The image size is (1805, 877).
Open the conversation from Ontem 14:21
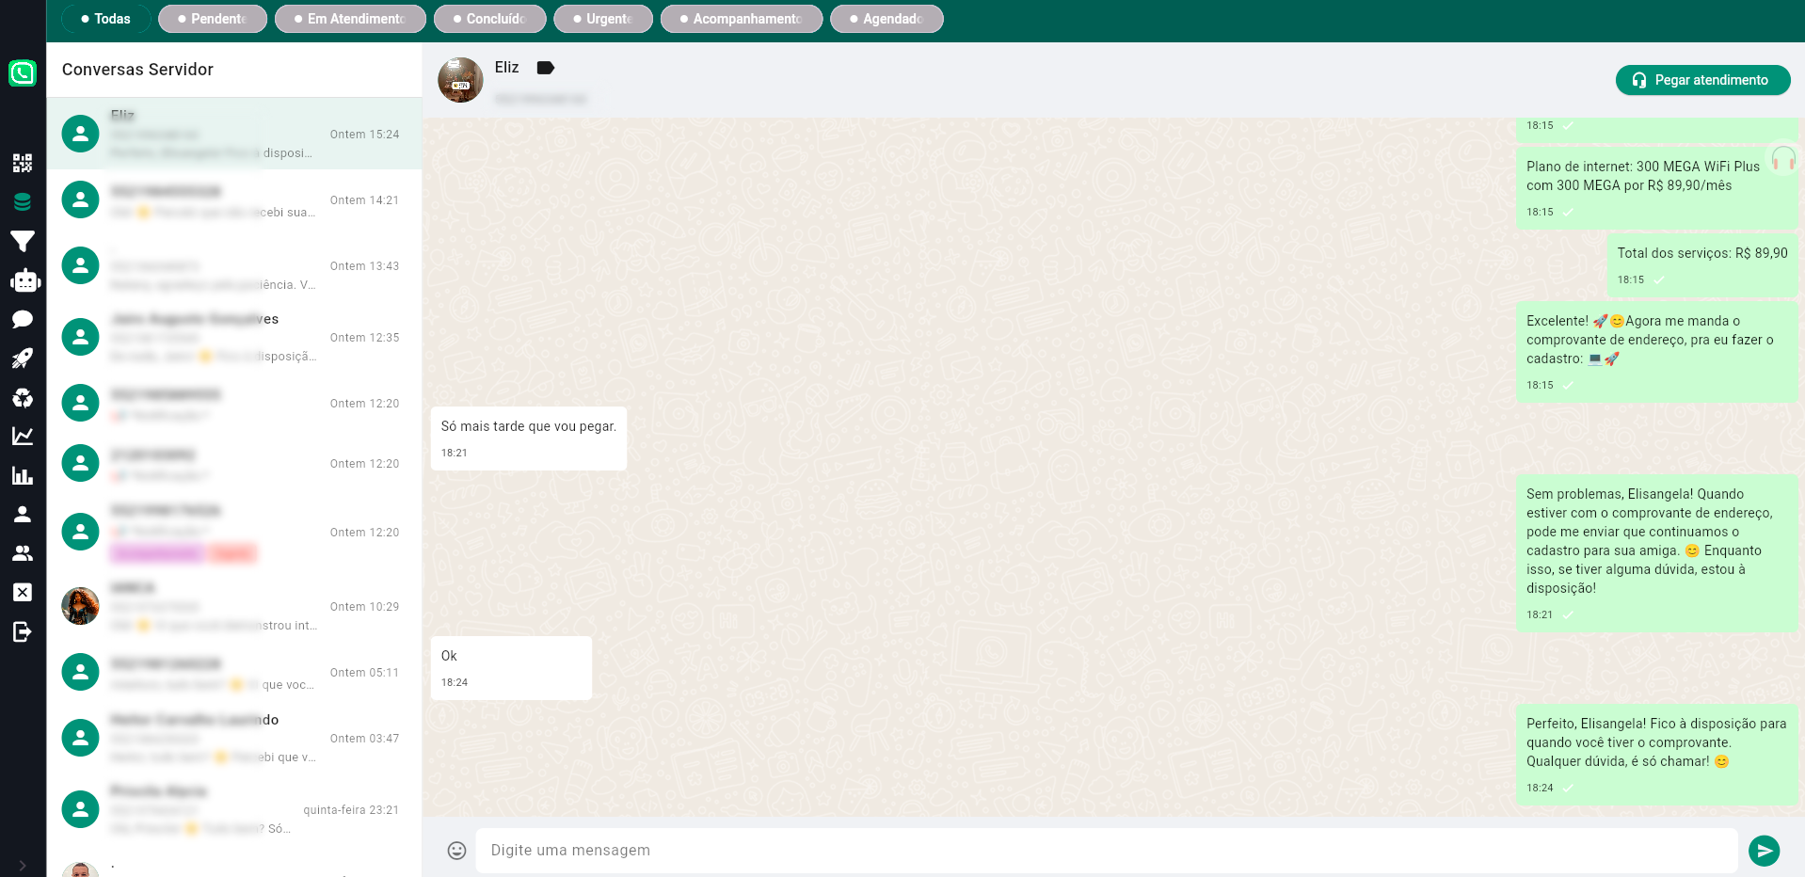coord(234,200)
